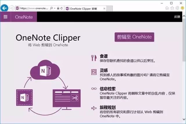Refresh the page with reload icon
Viewport: 186px width, 124px height.
[61, 8]
